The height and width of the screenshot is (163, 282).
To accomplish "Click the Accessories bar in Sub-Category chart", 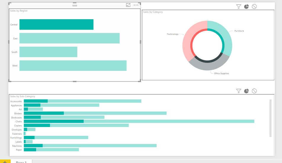I will [x=83, y=101].
